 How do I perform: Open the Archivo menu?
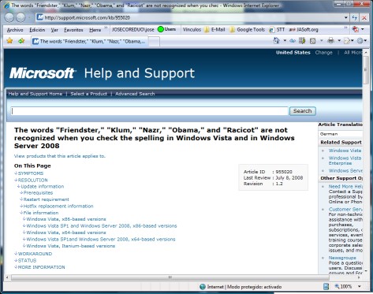(x=15, y=30)
